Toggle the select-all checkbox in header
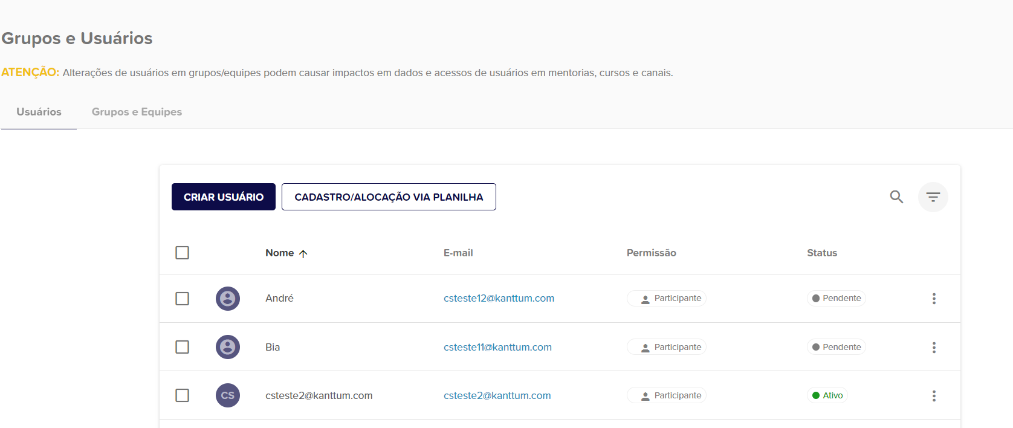 click(182, 253)
